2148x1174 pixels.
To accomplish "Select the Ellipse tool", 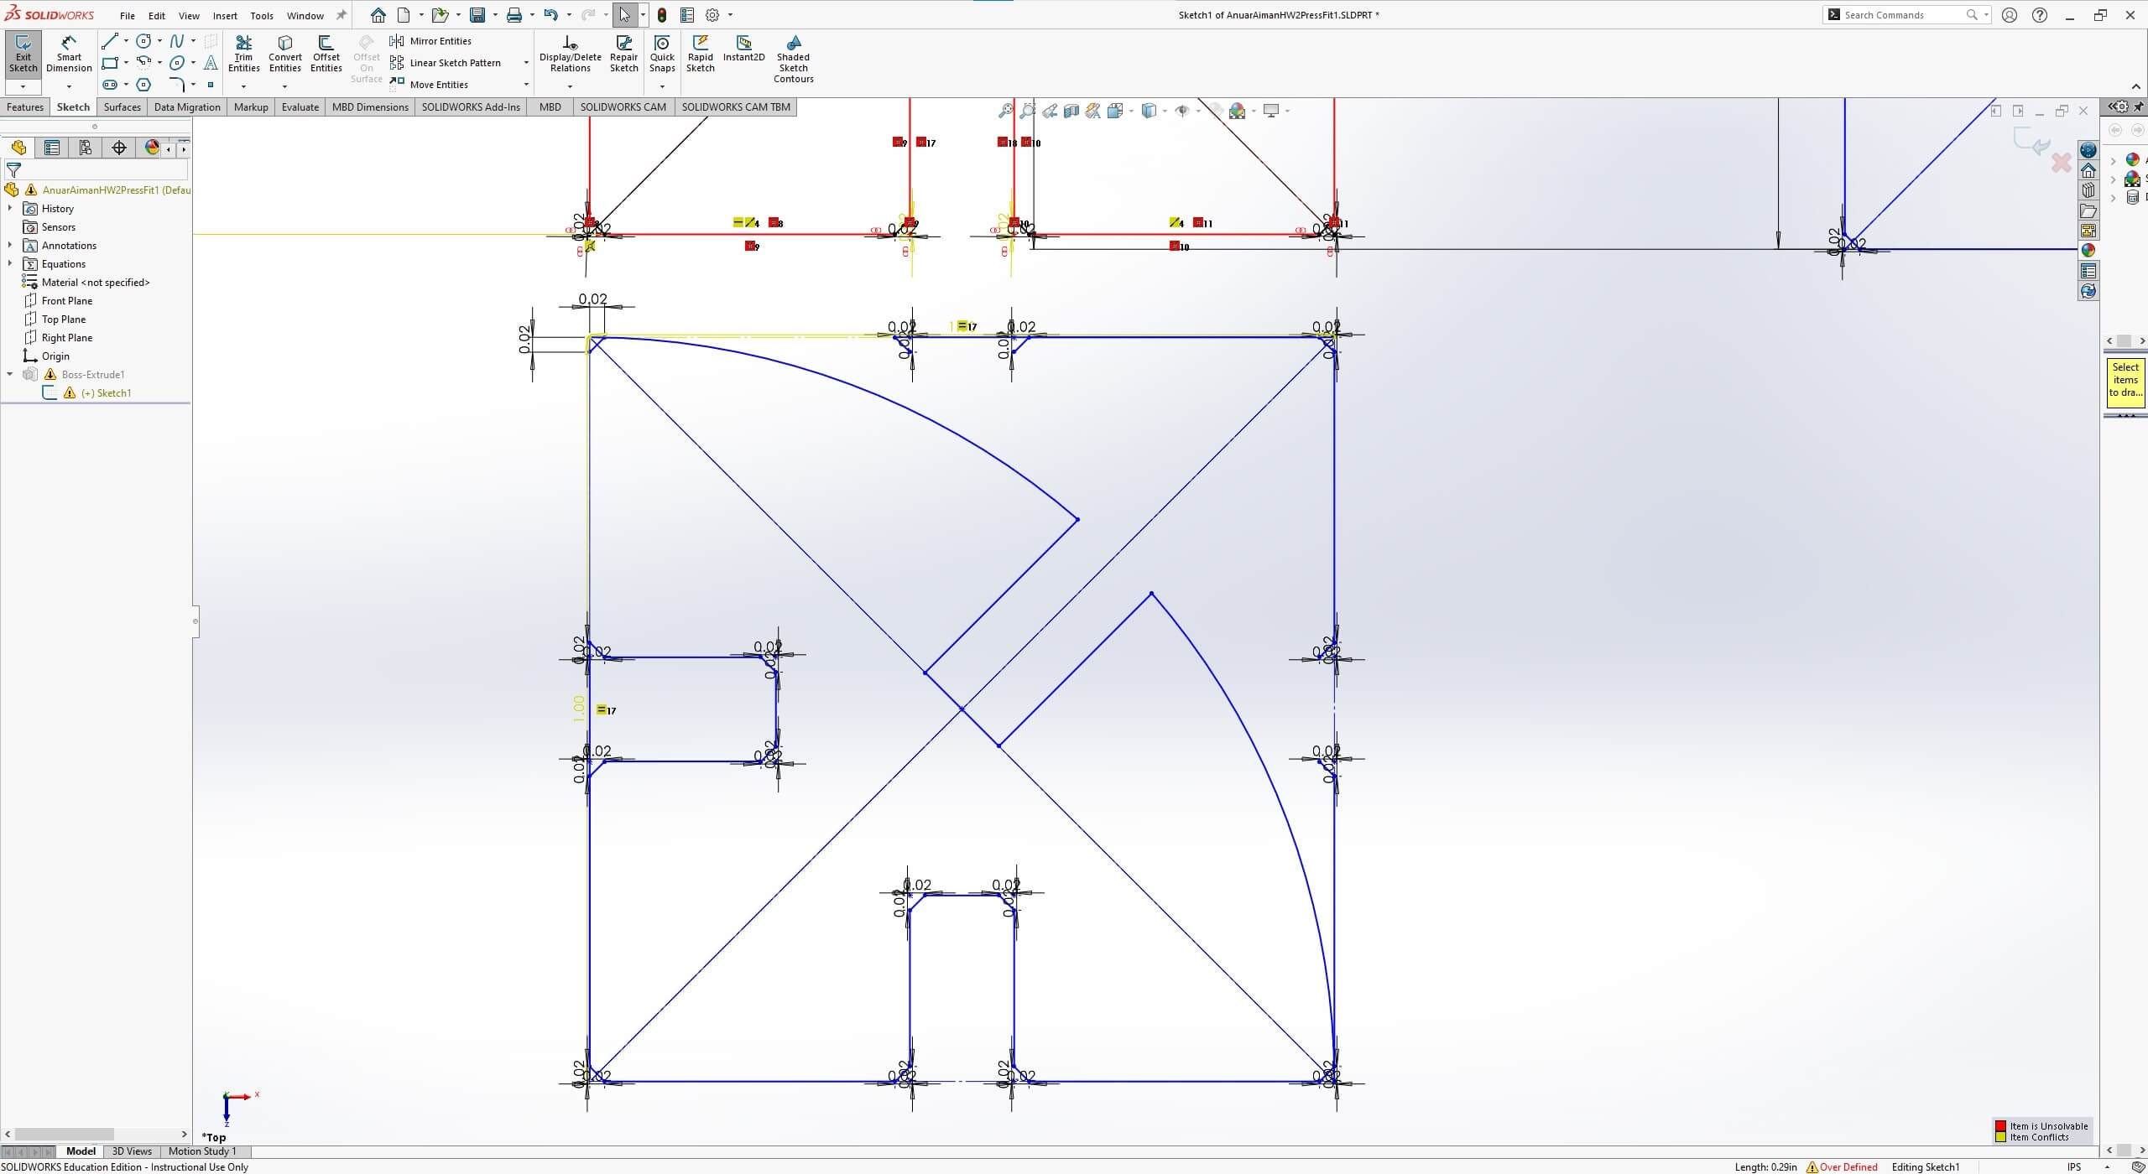I will click(x=177, y=63).
